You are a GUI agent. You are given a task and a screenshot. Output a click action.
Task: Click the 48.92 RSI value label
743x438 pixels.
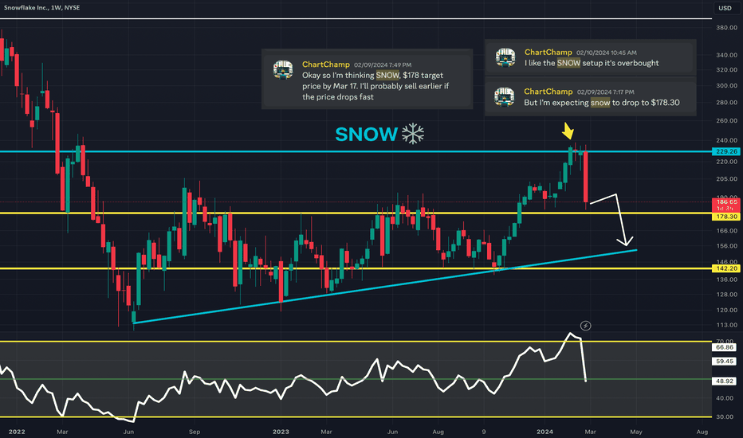pyautogui.click(x=725, y=381)
